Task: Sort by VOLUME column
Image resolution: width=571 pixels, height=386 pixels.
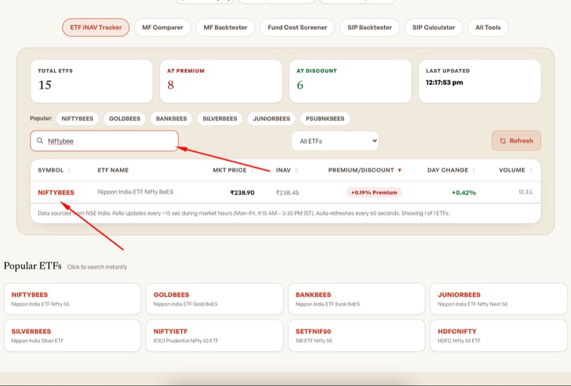Action: (515, 170)
